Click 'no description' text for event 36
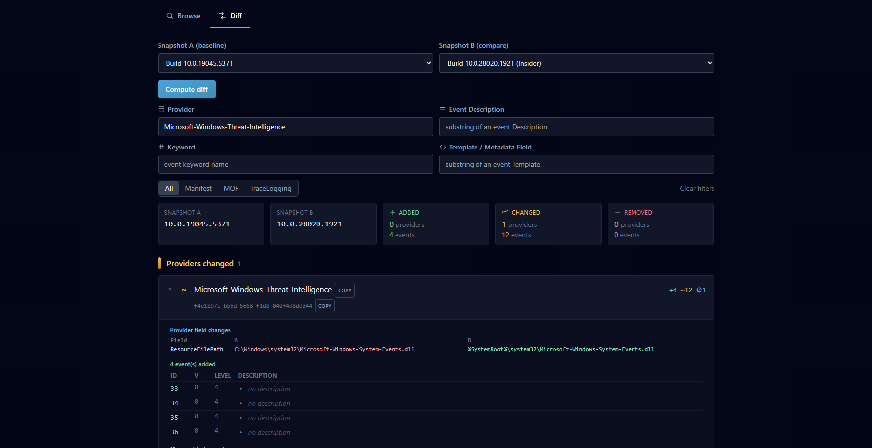Image resolution: width=872 pixels, height=448 pixels. coord(269,433)
